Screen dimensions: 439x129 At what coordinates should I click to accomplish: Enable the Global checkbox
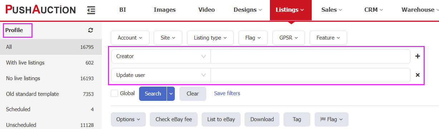(x=114, y=93)
